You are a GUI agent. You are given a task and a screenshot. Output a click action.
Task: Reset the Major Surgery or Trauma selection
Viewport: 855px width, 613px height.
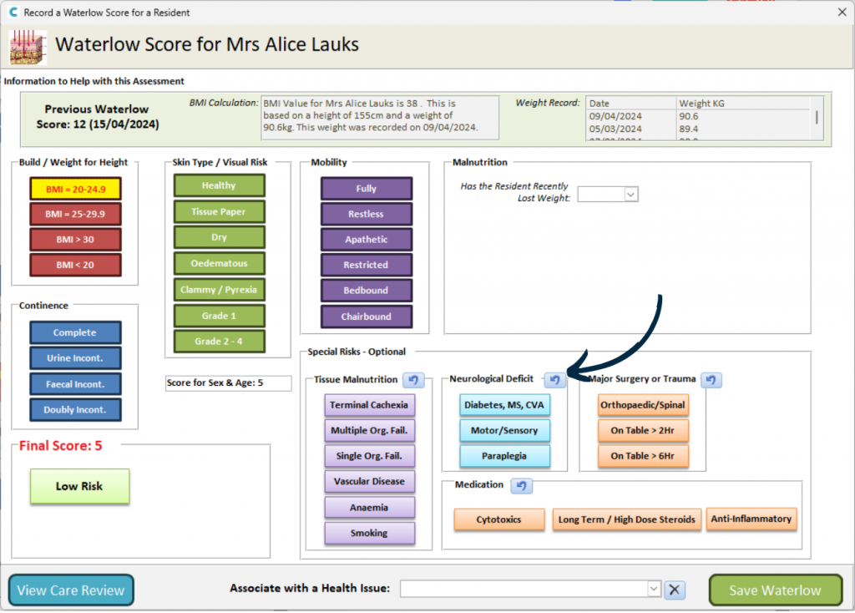pyautogui.click(x=711, y=380)
